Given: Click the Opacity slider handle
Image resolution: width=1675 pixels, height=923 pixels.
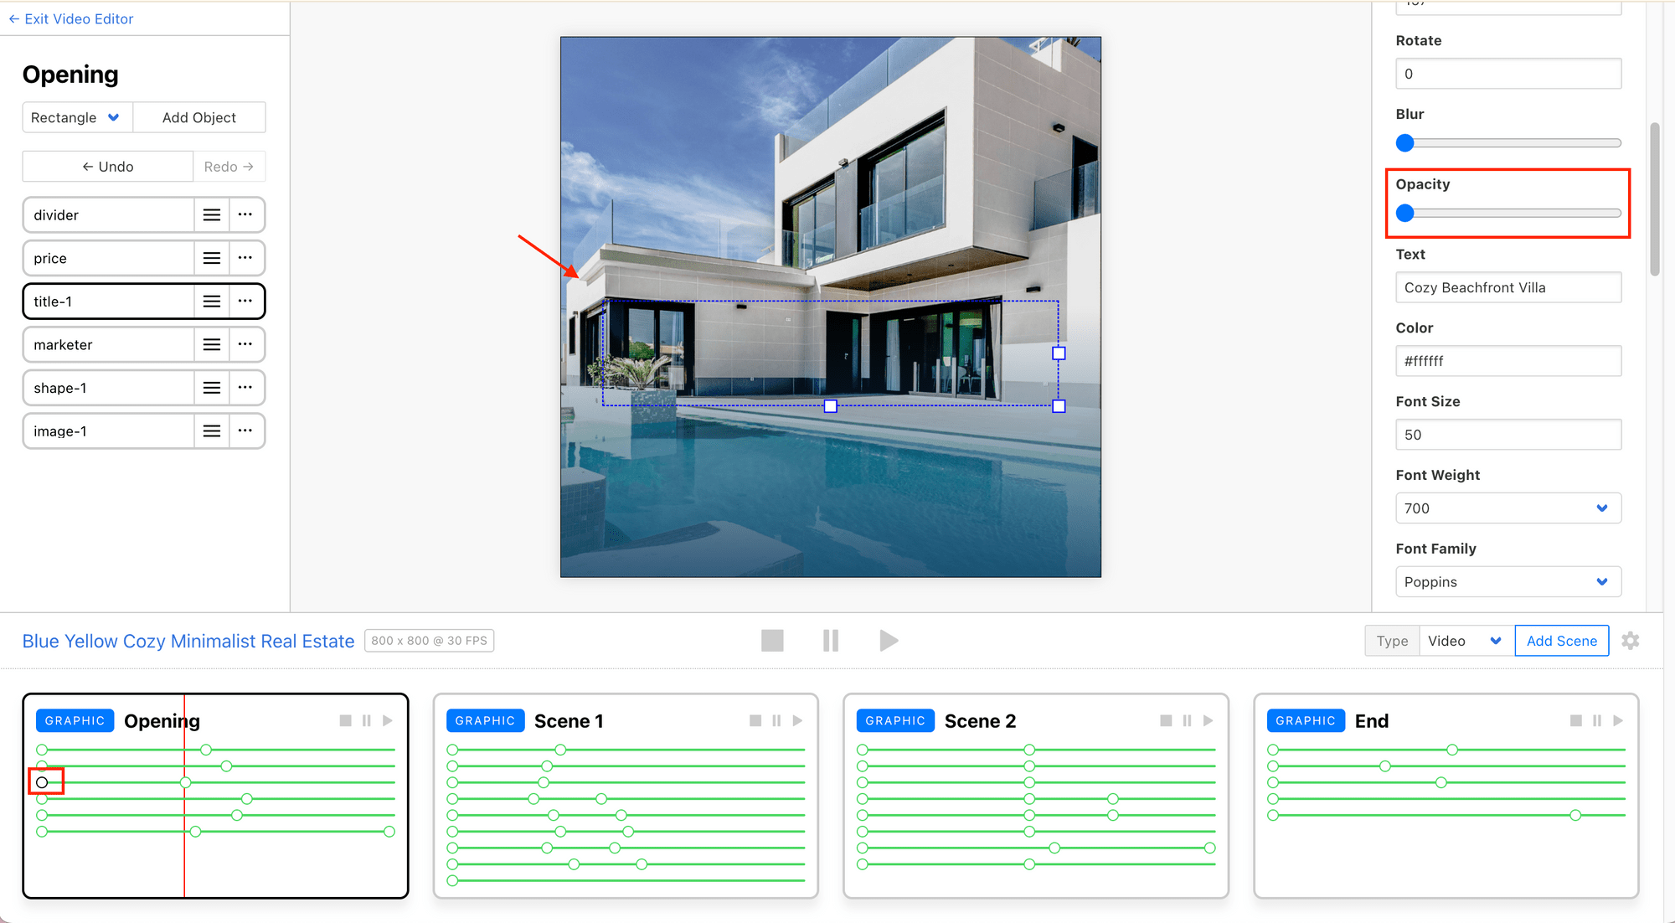Looking at the screenshot, I should tap(1405, 214).
